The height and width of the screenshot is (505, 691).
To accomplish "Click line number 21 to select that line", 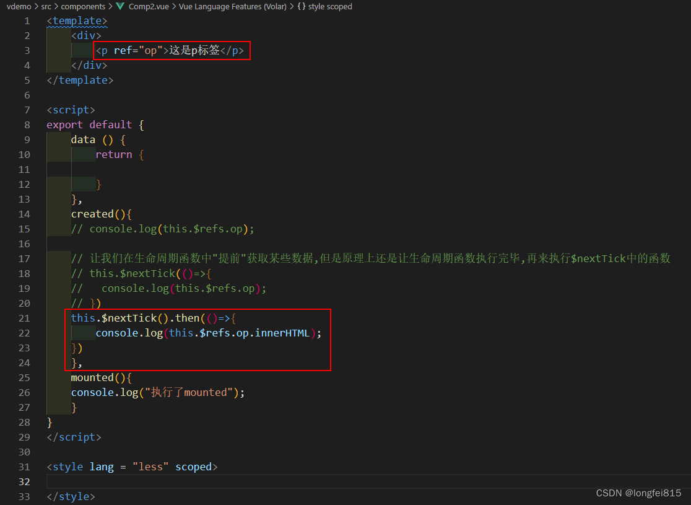I will 24,318.
